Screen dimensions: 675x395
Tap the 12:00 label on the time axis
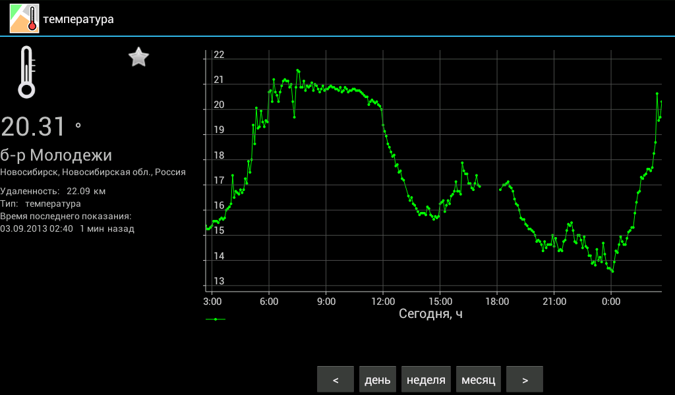click(383, 302)
